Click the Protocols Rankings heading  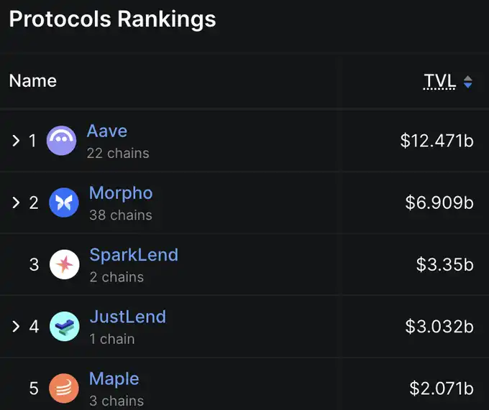pos(113,19)
